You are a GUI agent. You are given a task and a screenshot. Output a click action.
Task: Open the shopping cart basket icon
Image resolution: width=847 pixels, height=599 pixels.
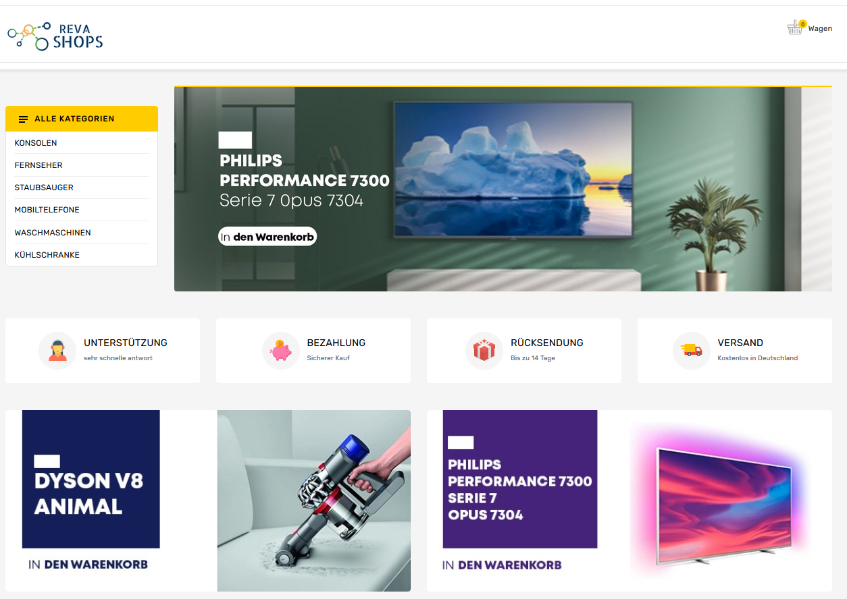[x=796, y=28]
